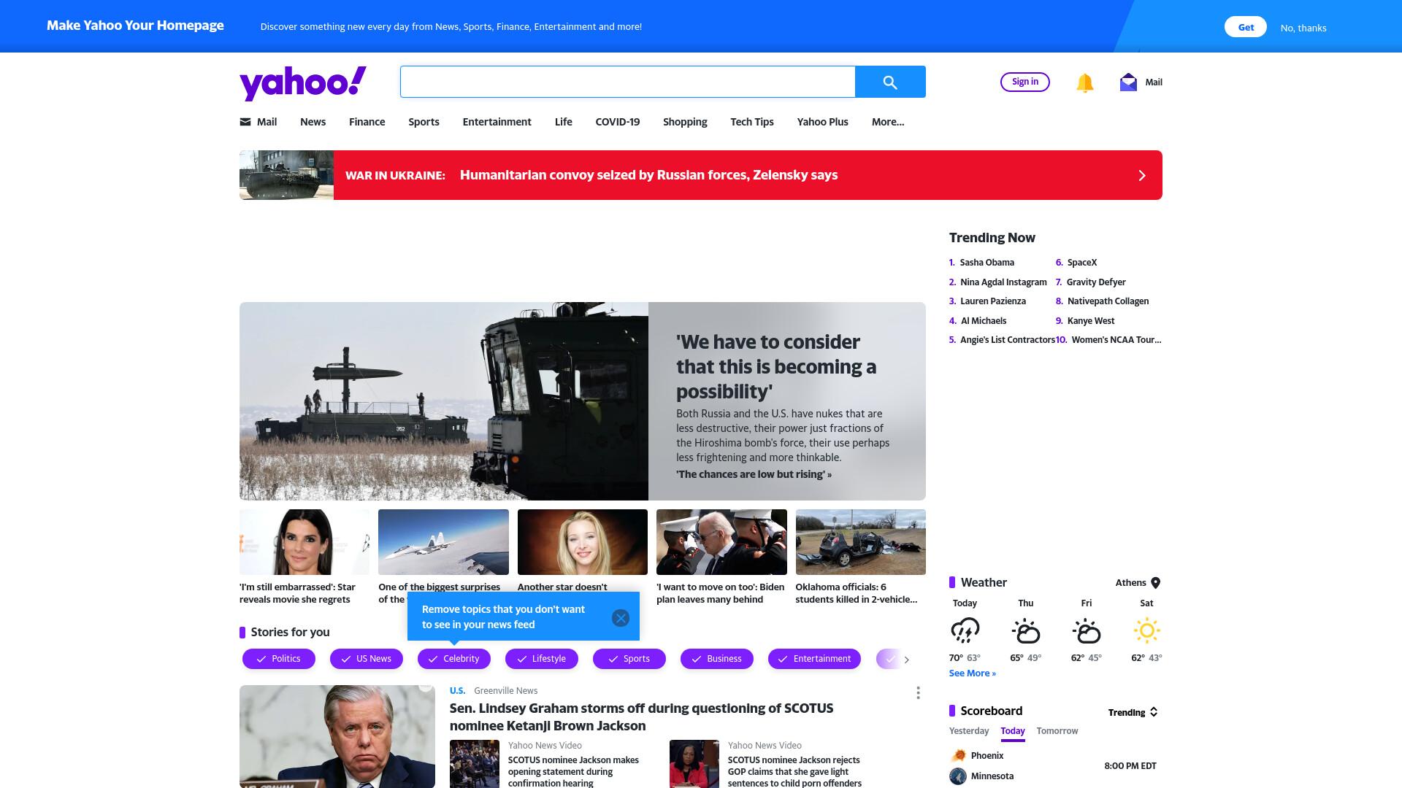Open Sports in the navigation bar
The height and width of the screenshot is (788, 1402).
pos(424,122)
